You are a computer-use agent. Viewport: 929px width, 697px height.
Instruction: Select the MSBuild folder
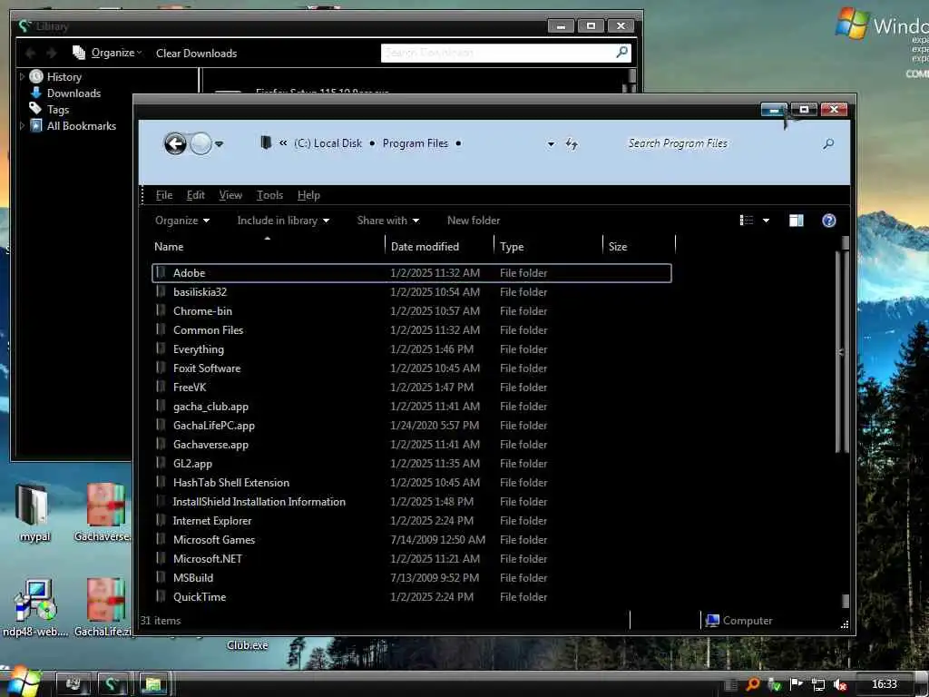click(412, 578)
